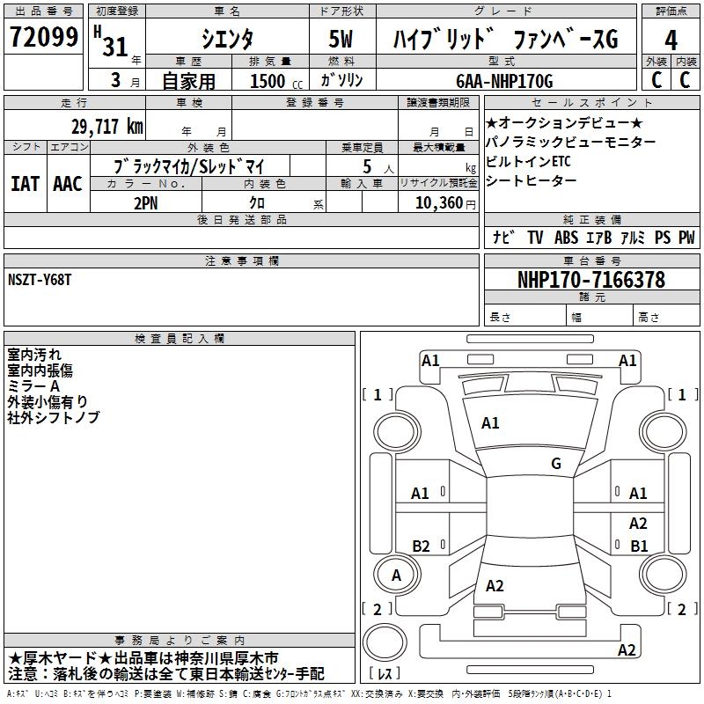Select inspector note 社外シフトノブ
Screen dimensions: 704x704
53,417
